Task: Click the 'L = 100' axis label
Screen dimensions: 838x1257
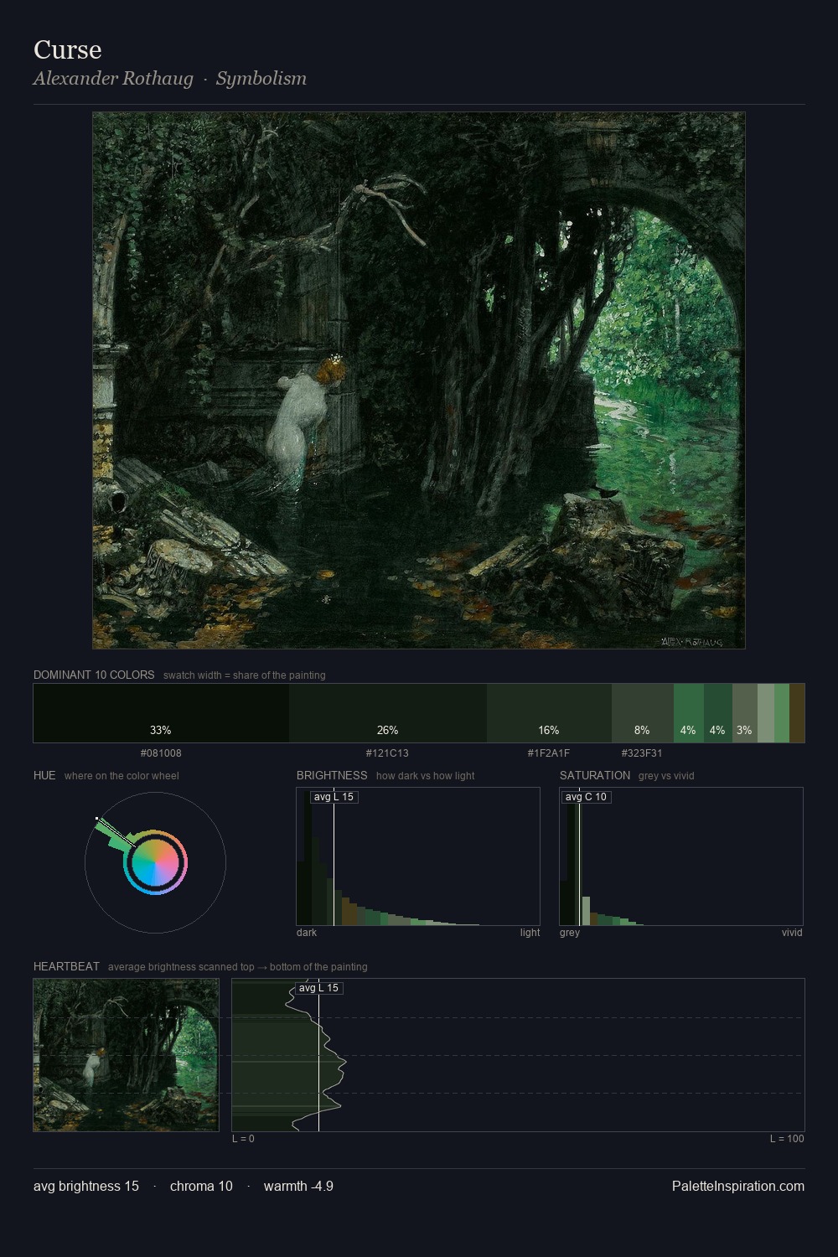Action: [x=787, y=1139]
